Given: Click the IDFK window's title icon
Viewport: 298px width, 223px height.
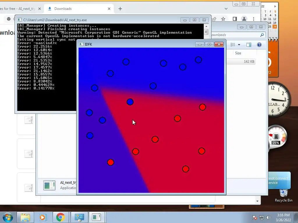Looking at the screenshot, I should [81, 44].
